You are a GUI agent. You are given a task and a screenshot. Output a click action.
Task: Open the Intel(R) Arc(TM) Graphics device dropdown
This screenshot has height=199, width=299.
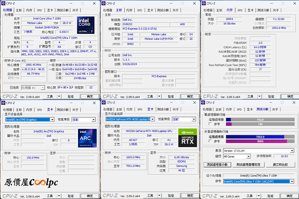pyautogui.click(x=52, y=120)
